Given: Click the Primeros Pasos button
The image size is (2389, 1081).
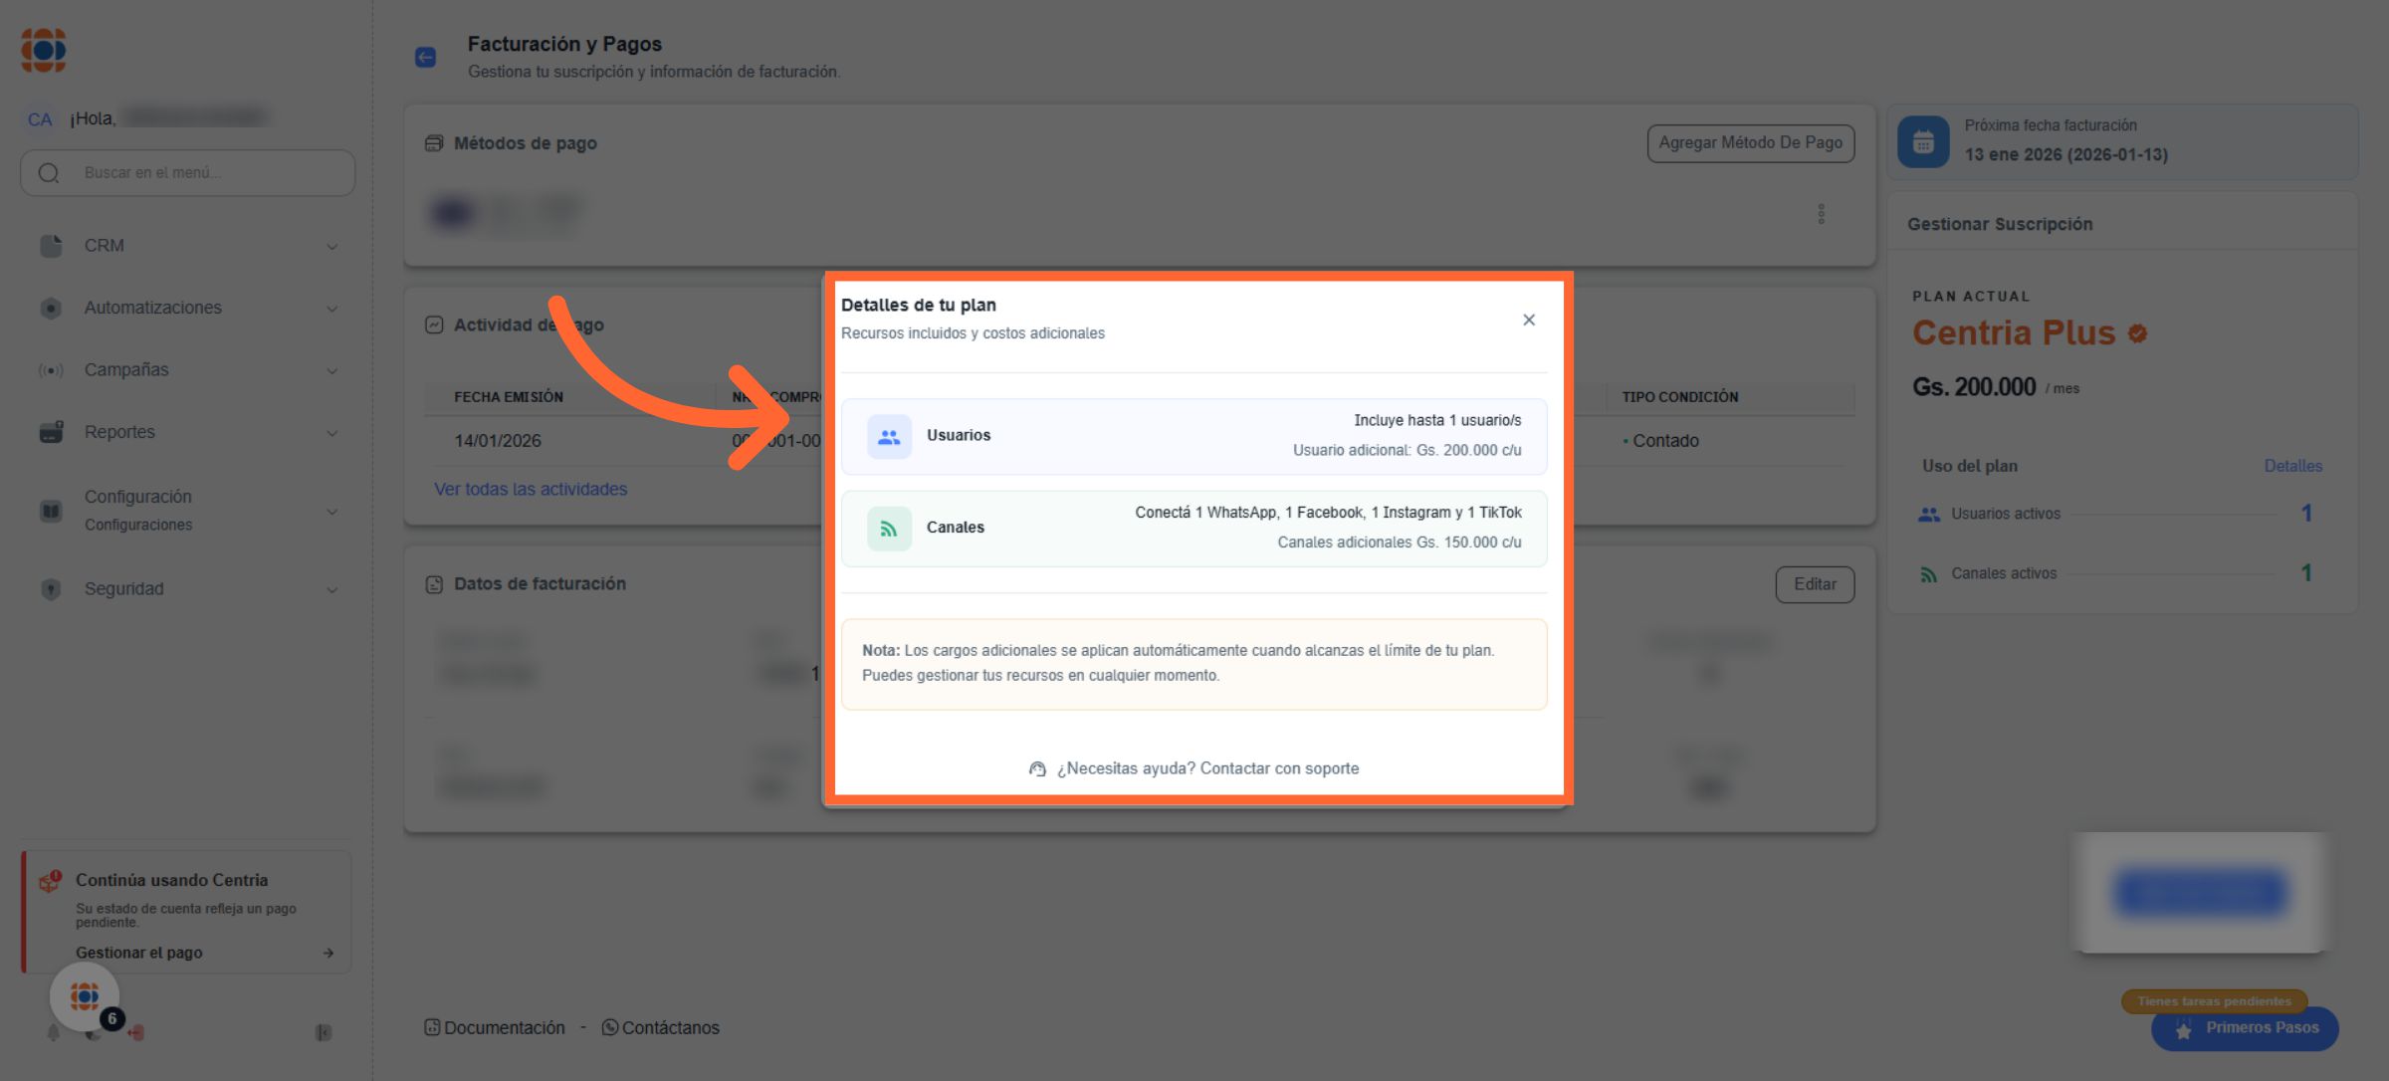Looking at the screenshot, I should [2245, 1028].
